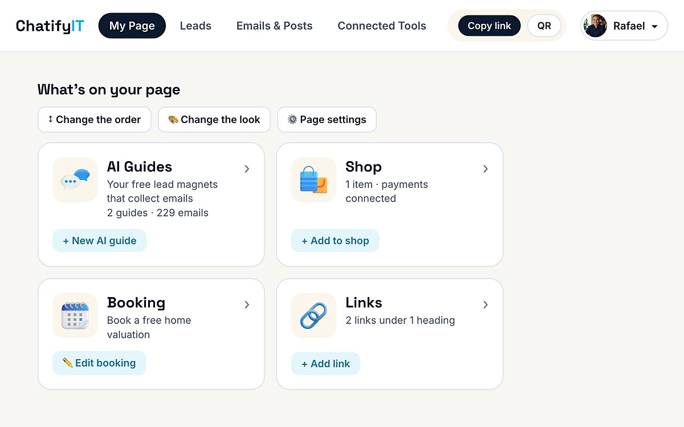
Task: Click '1 item · payments connected' text
Action: point(386,191)
